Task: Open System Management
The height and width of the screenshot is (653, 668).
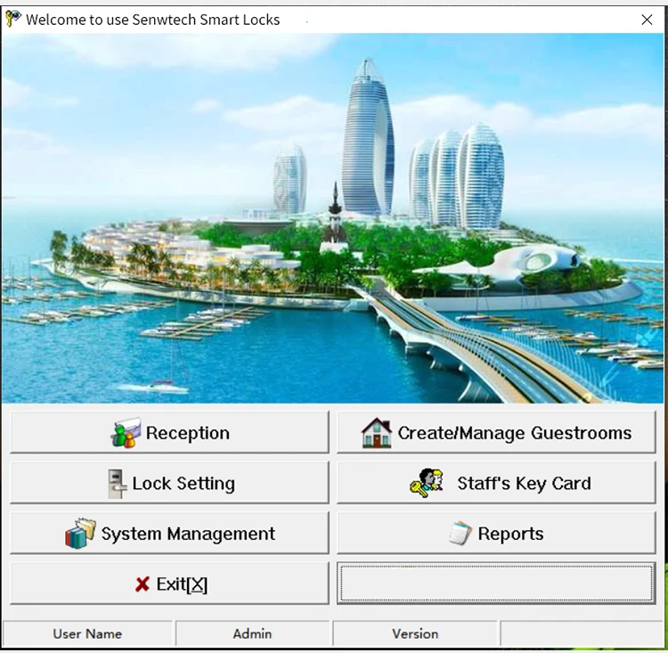Action: coord(169,534)
